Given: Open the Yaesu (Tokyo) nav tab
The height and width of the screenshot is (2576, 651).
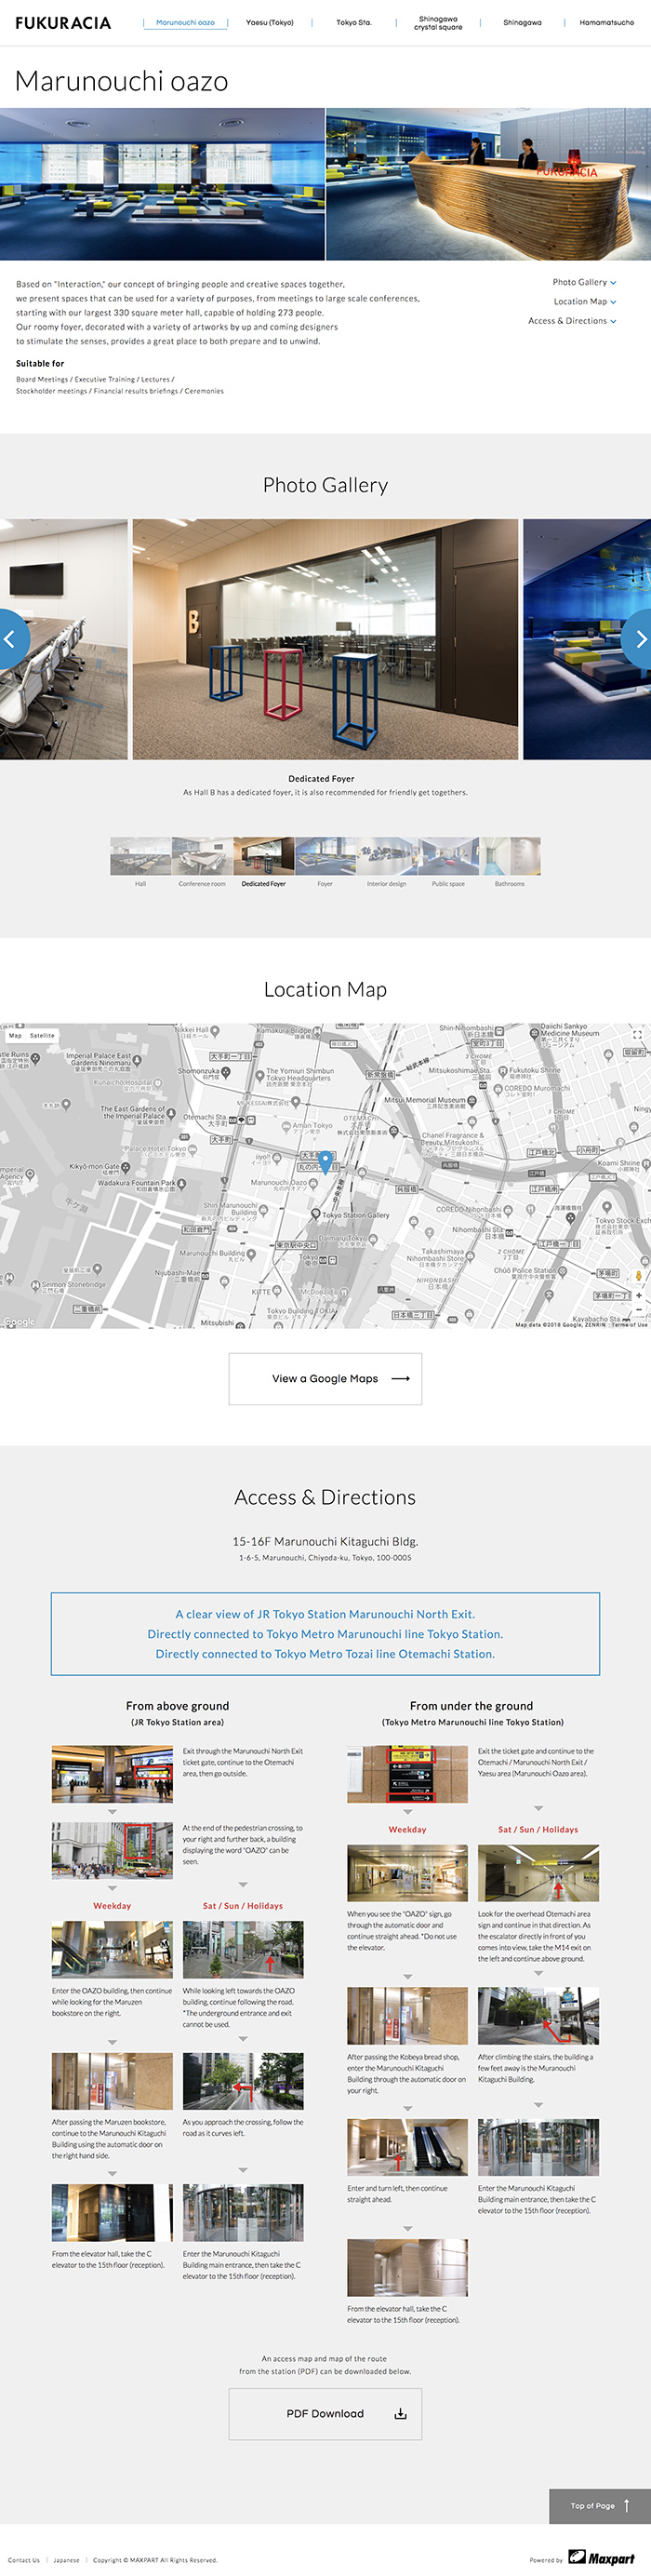Looking at the screenshot, I should pos(270,22).
